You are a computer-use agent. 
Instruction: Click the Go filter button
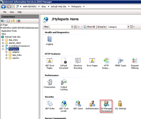(x=77, y=27)
